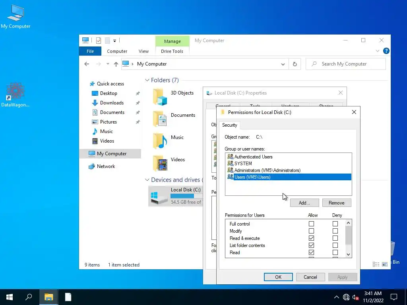Viewport: 407px width, 305px height.
Task: Open Desktop in the navigation pane
Action: click(109, 93)
